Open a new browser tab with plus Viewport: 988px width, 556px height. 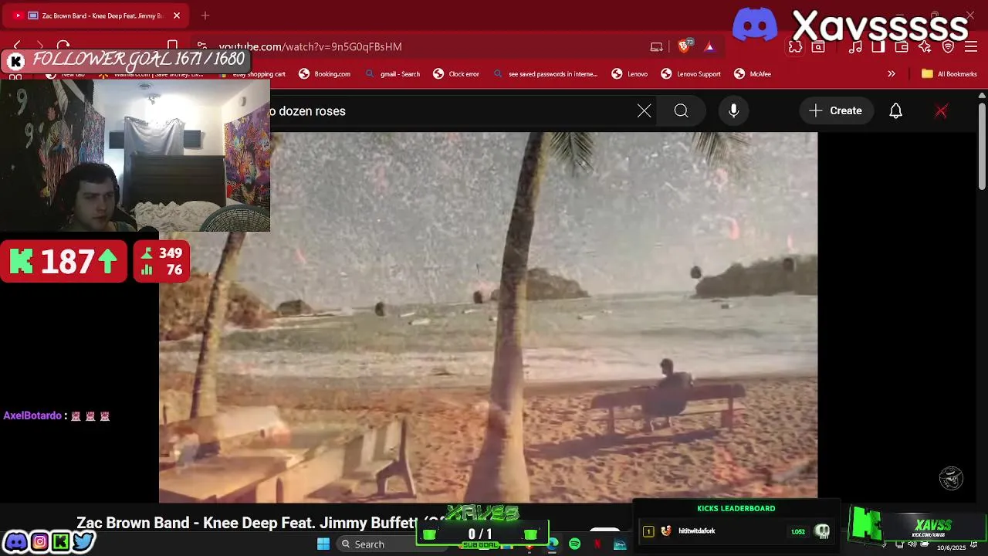point(205,15)
